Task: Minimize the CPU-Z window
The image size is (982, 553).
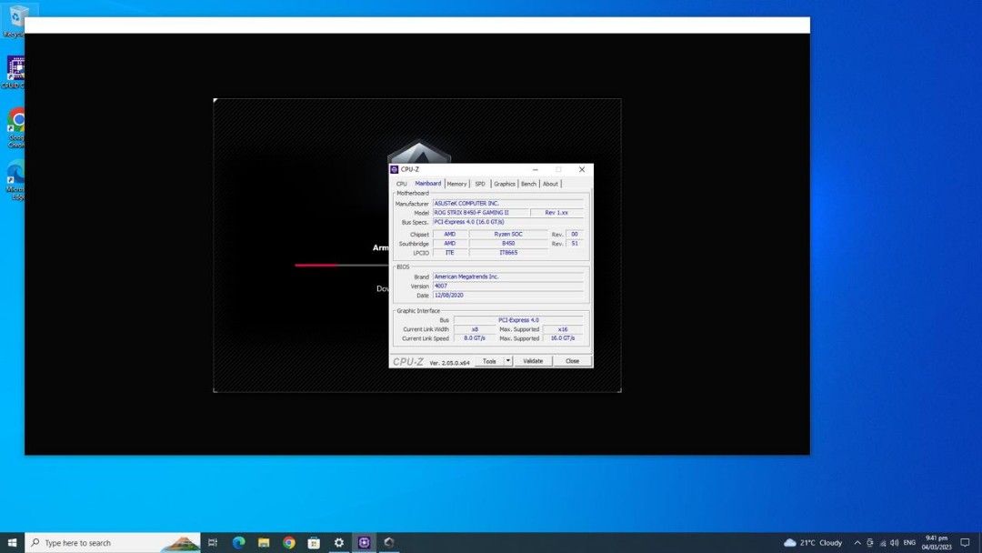Action: click(535, 169)
